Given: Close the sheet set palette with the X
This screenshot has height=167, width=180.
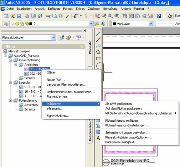Looking at the screenshot, I should click(85, 31).
